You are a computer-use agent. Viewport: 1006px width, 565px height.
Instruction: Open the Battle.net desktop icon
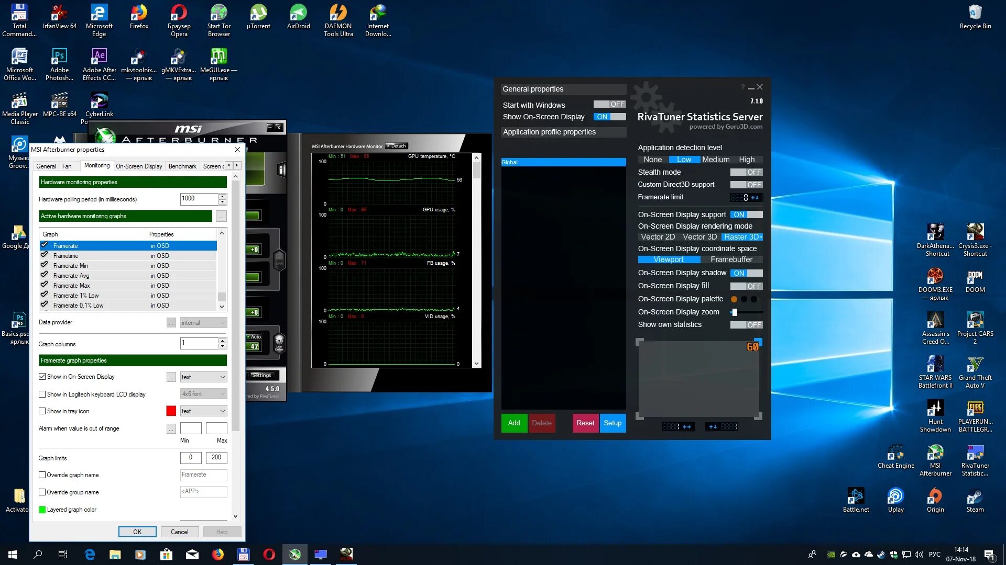pos(856,501)
